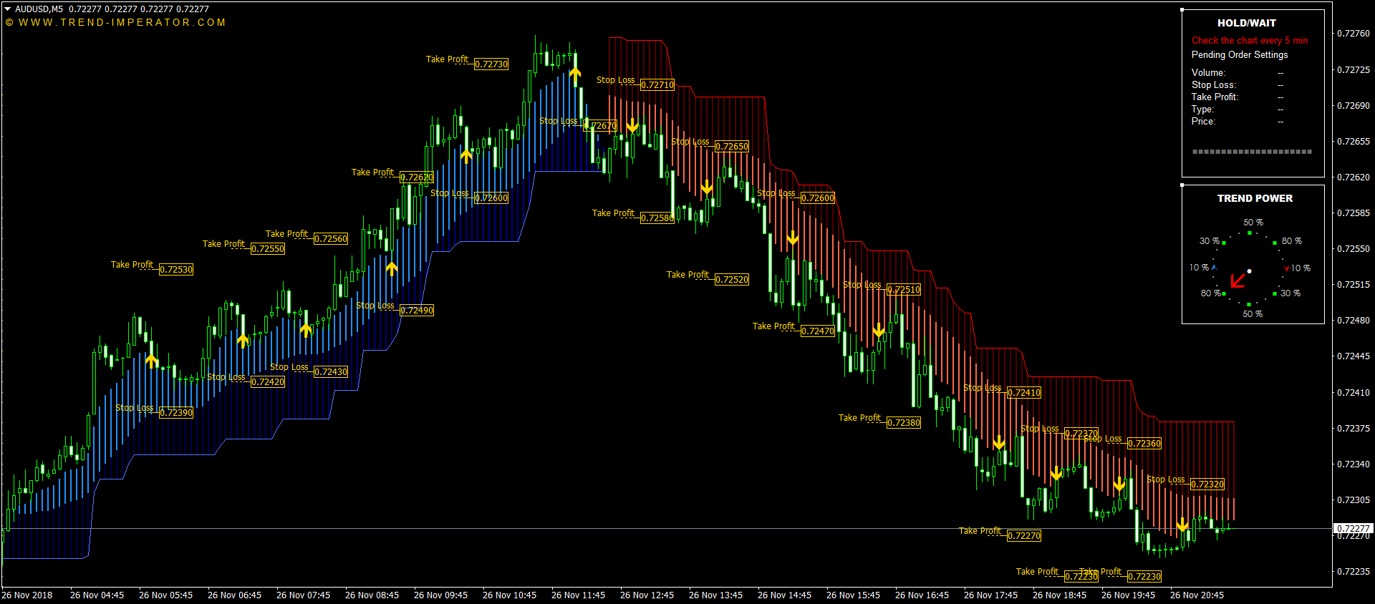Viewport: 1375px width, 604px height.
Task: Click the green marker beside upper 30 %
Action: point(1224,243)
